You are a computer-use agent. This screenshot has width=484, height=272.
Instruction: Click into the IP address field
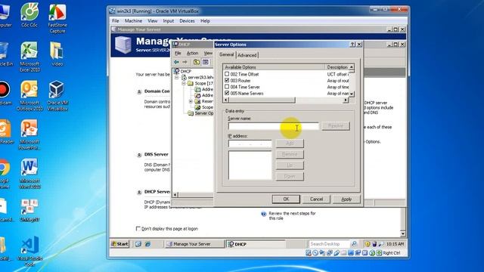pos(250,144)
